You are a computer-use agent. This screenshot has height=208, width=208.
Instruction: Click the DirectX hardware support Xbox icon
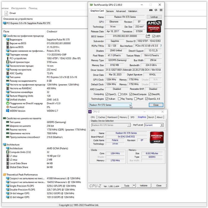click(7, 103)
